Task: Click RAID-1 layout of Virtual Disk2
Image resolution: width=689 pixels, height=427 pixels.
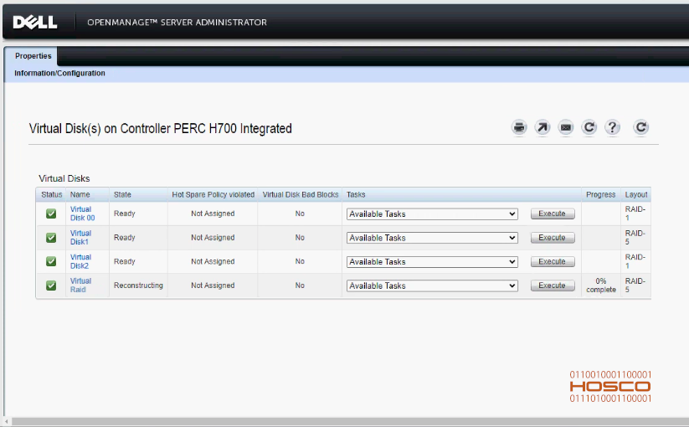Action: pos(635,261)
